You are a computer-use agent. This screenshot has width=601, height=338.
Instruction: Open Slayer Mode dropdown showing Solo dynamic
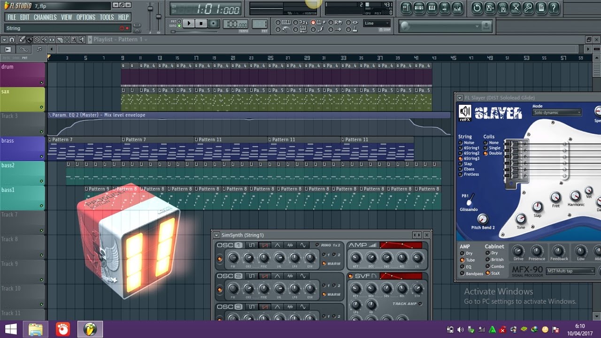557,113
